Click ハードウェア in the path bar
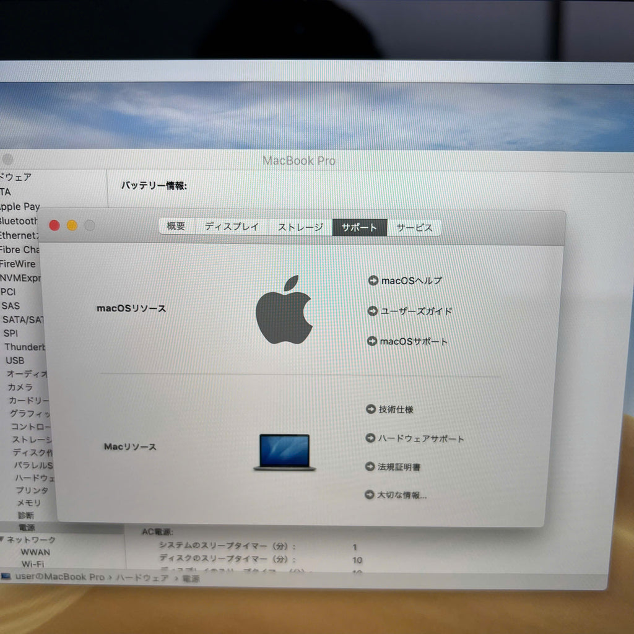Viewport: 634px width, 634px height. (x=142, y=578)
